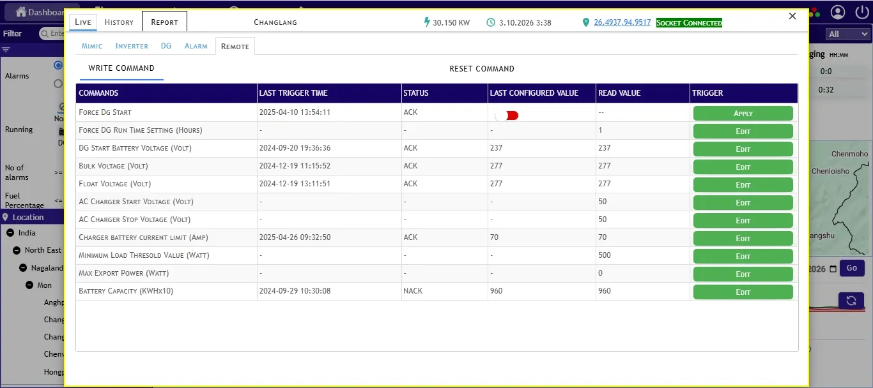Viewport: 873px width, 388px height.
Task: Open the Mimic sub-tab
Action: tap(92, 46)
